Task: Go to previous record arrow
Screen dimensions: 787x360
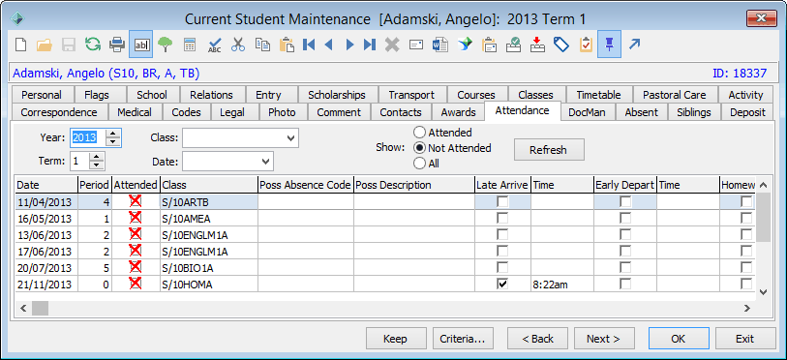Action: pos(329,45)
